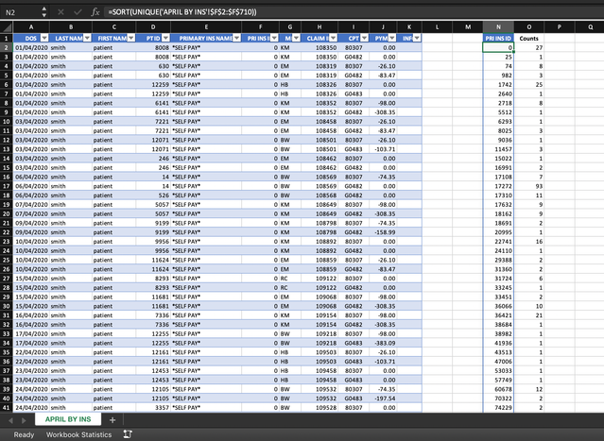Open the Insert Function fx icon
The image size is (604, 441).
pyautogui.click(x=95, y=12)
